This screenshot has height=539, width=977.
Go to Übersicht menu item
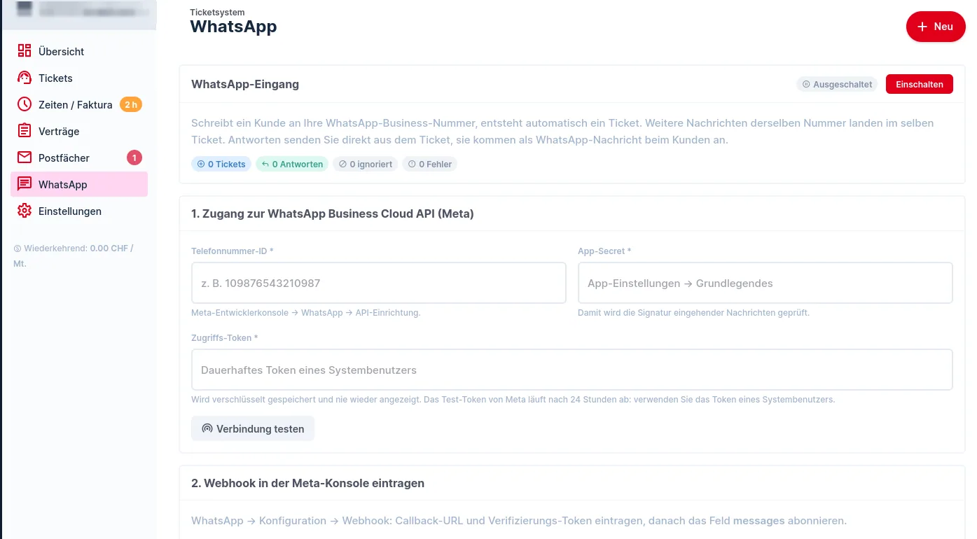coord(79,51)
